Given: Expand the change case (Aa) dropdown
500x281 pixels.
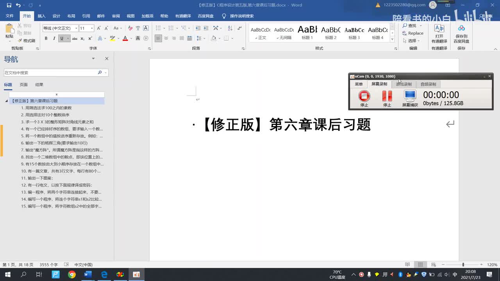Looking at the screenshot, I should (121, 28).
